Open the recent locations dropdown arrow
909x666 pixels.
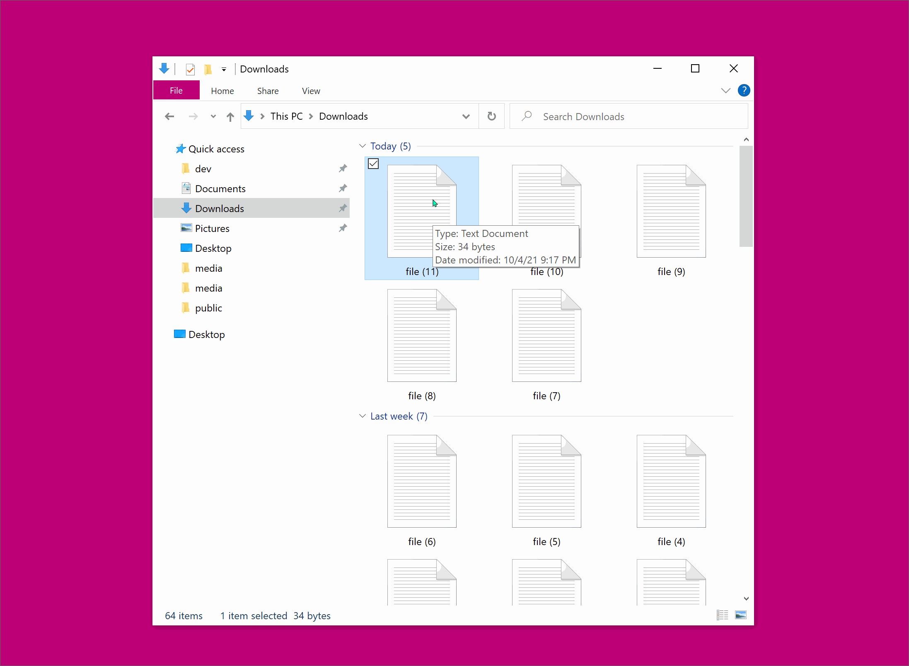(x=213, y=117)
